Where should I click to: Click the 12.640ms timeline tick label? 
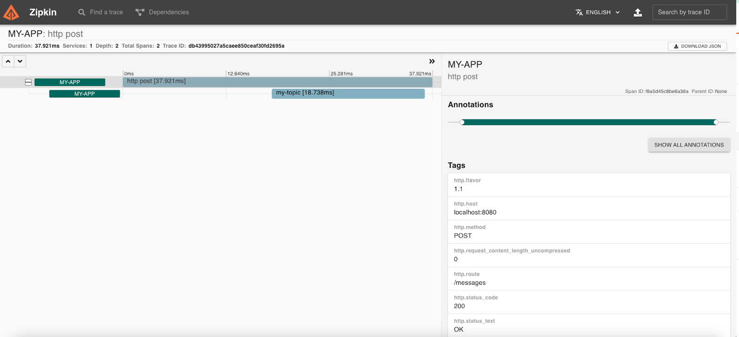click(238, 74)
